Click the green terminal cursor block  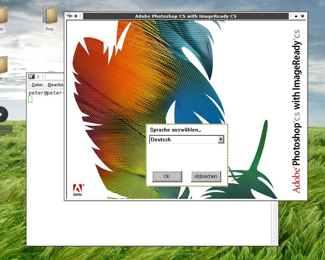pos(30,99)
